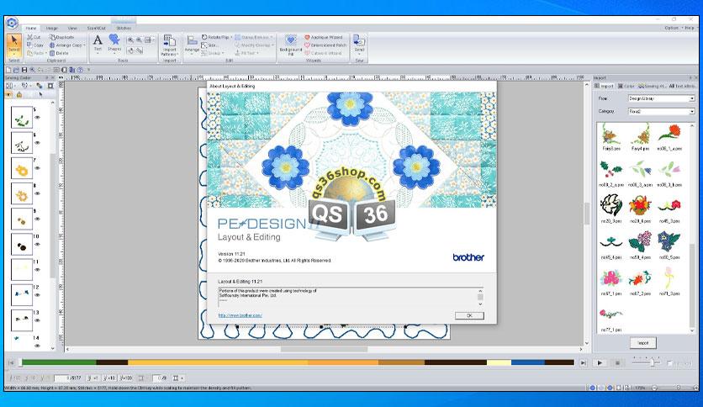703x407 pixels.
Task: Select sewing order item 7 thumbnail
Action: click(x=22, y=168)
